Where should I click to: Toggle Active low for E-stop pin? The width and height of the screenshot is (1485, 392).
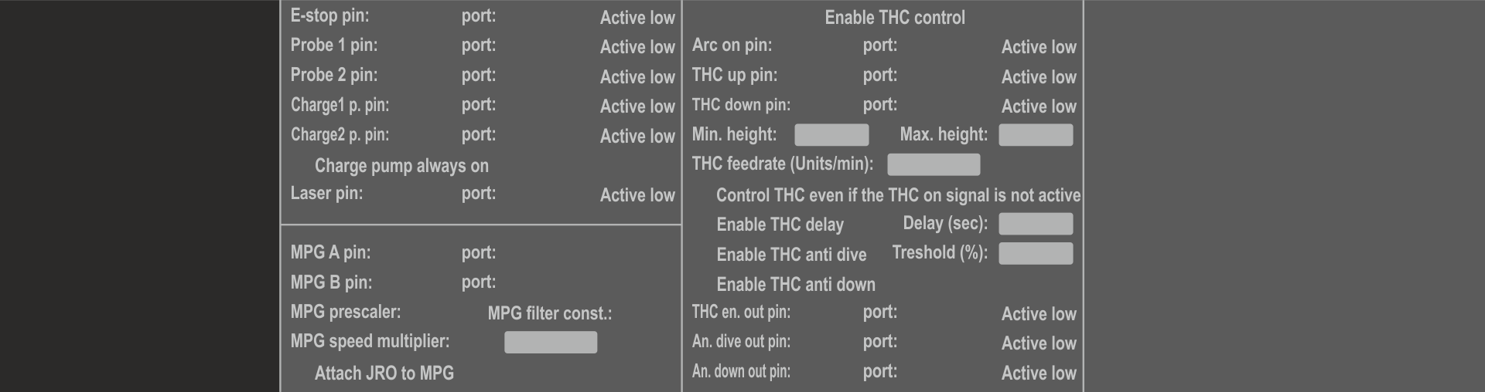coord(637,18)
